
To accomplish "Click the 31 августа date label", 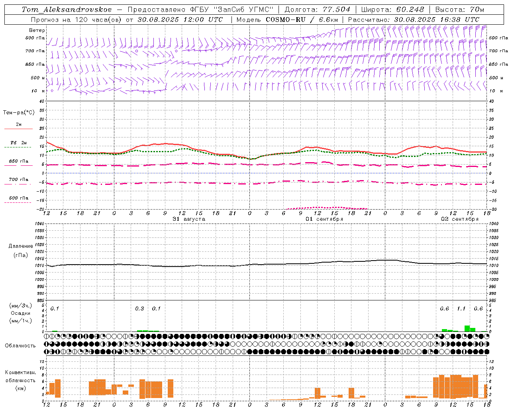I will pos(189,219).
